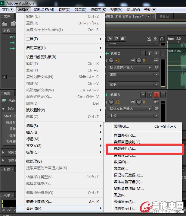Open 常规(G)... preferences

click(x=143, y=126)
